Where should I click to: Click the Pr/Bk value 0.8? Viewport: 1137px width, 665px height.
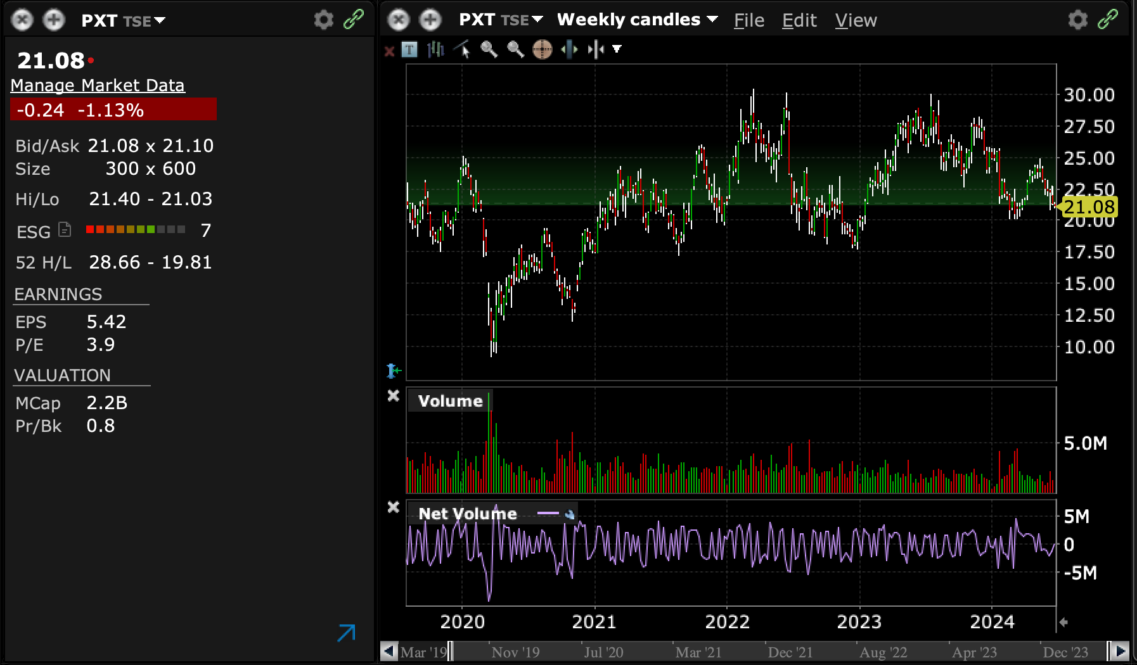coord(101,426)
